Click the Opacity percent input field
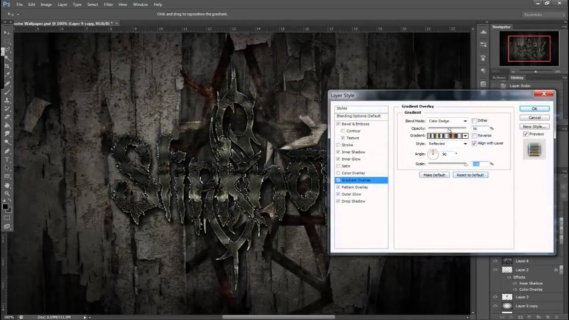The image size is (569, 320). click(480, 128)
